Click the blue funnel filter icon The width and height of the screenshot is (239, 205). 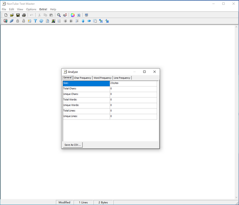click(35, 21)
